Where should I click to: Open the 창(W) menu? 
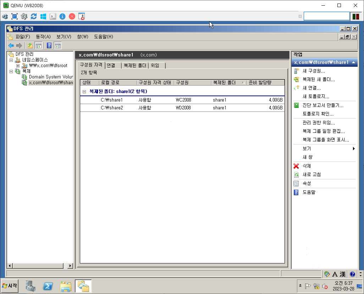pyautogui.click(x=83, y=37)
